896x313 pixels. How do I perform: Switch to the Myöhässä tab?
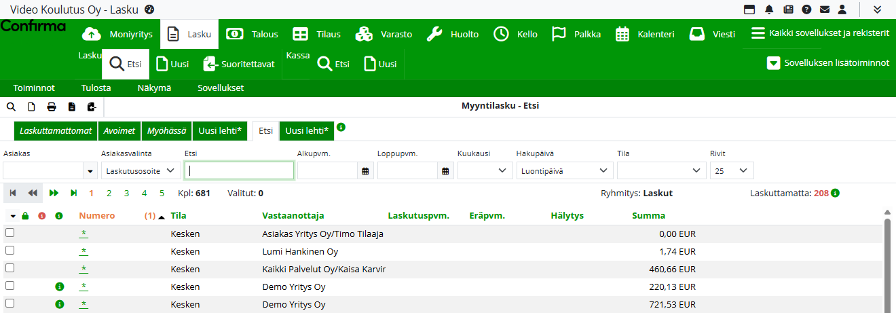(166, 131)
